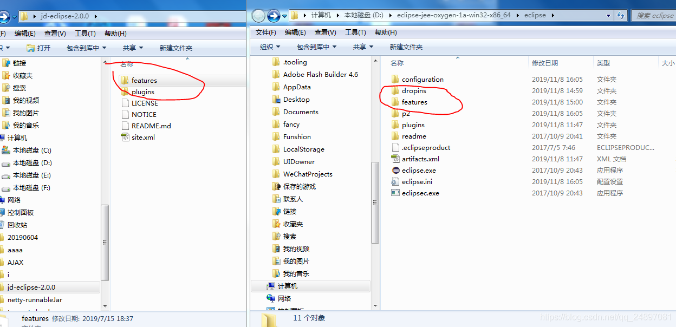Select dropins folder icon

coord(395,91)
